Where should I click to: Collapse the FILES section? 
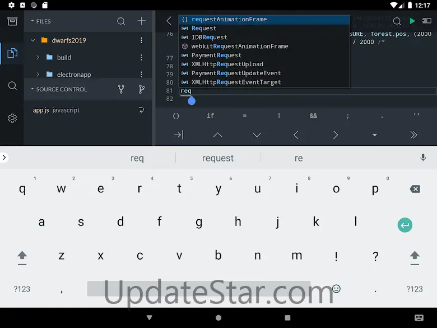(x=32, y=21)
